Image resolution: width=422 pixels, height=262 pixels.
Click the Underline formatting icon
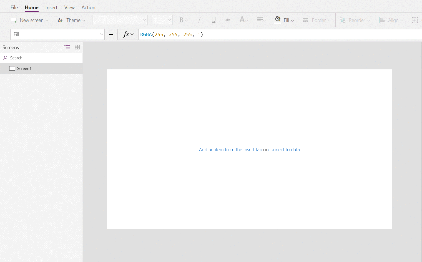(213, 20)
